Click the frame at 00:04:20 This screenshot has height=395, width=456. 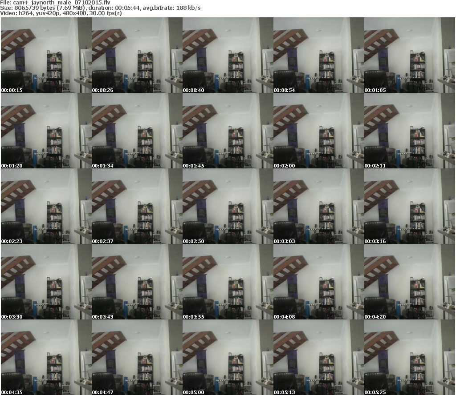coord(410,282)
